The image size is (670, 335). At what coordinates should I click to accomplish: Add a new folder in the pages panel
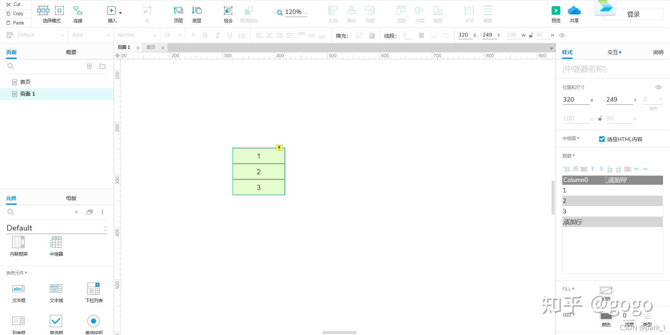point(102,66)
